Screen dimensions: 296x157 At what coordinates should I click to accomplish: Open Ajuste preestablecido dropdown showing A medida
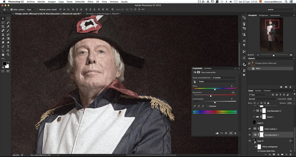tap(224, 77)
